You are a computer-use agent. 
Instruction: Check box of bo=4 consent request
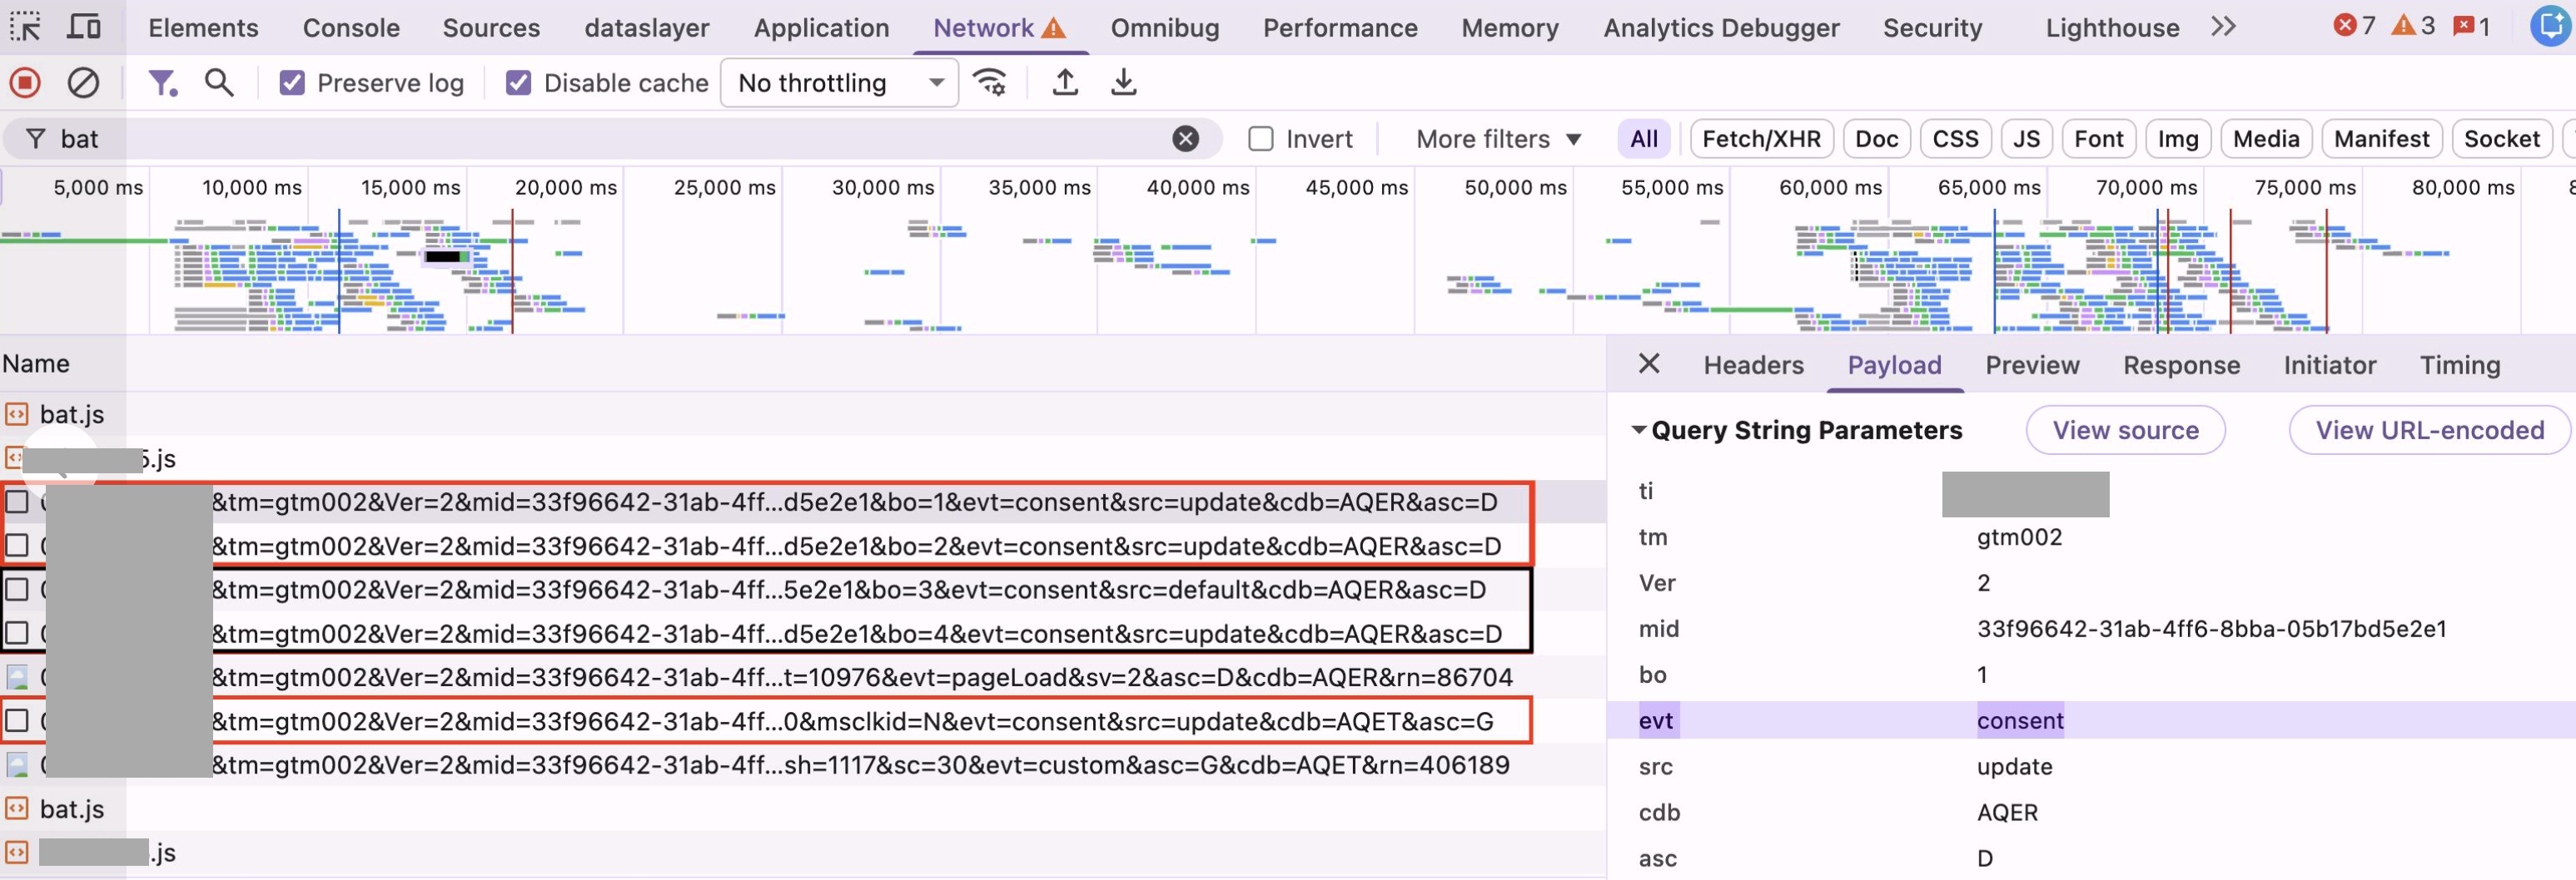17,633
